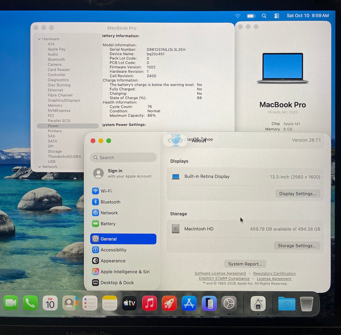Click the Storage Settings button
341x335 pixels.
point(297,246)
